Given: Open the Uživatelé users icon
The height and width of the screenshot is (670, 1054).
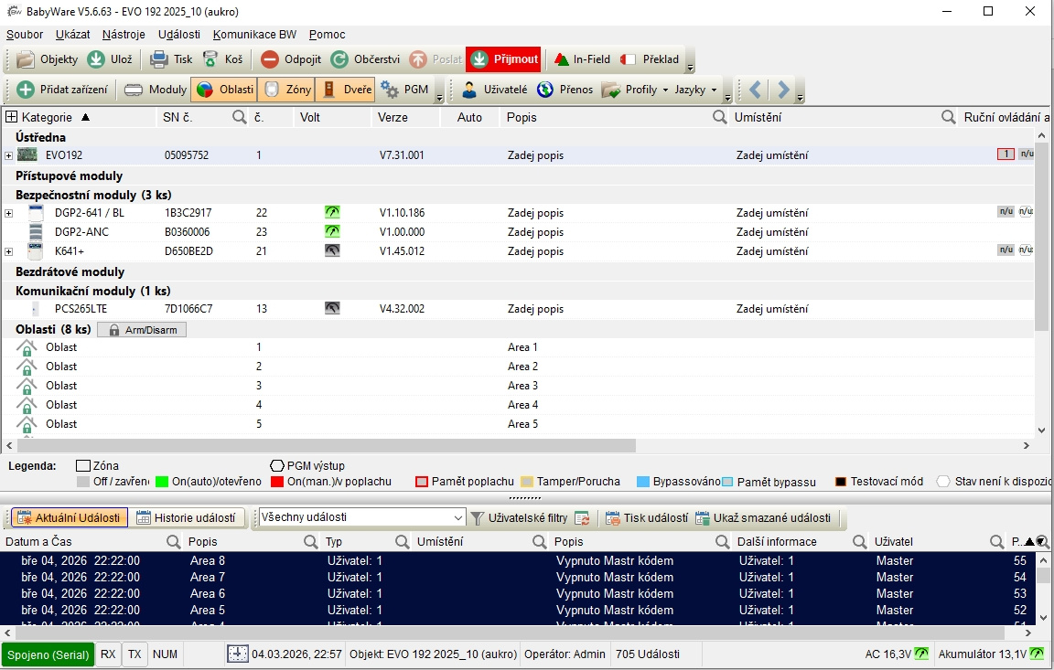Looking at the screenshot, I should click(470, 90).
